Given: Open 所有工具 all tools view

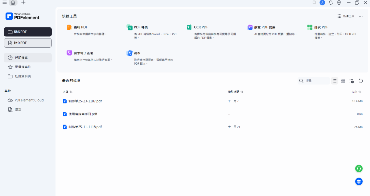Looking at the screenshot, I should point(346,16).
